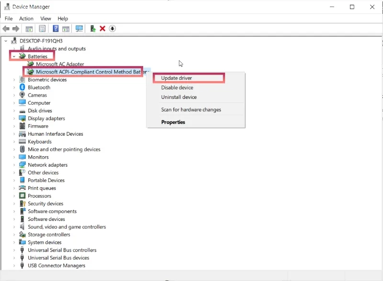Choose Update driver from the context menu
Screen dimensions: 383x281
point(177,78)
